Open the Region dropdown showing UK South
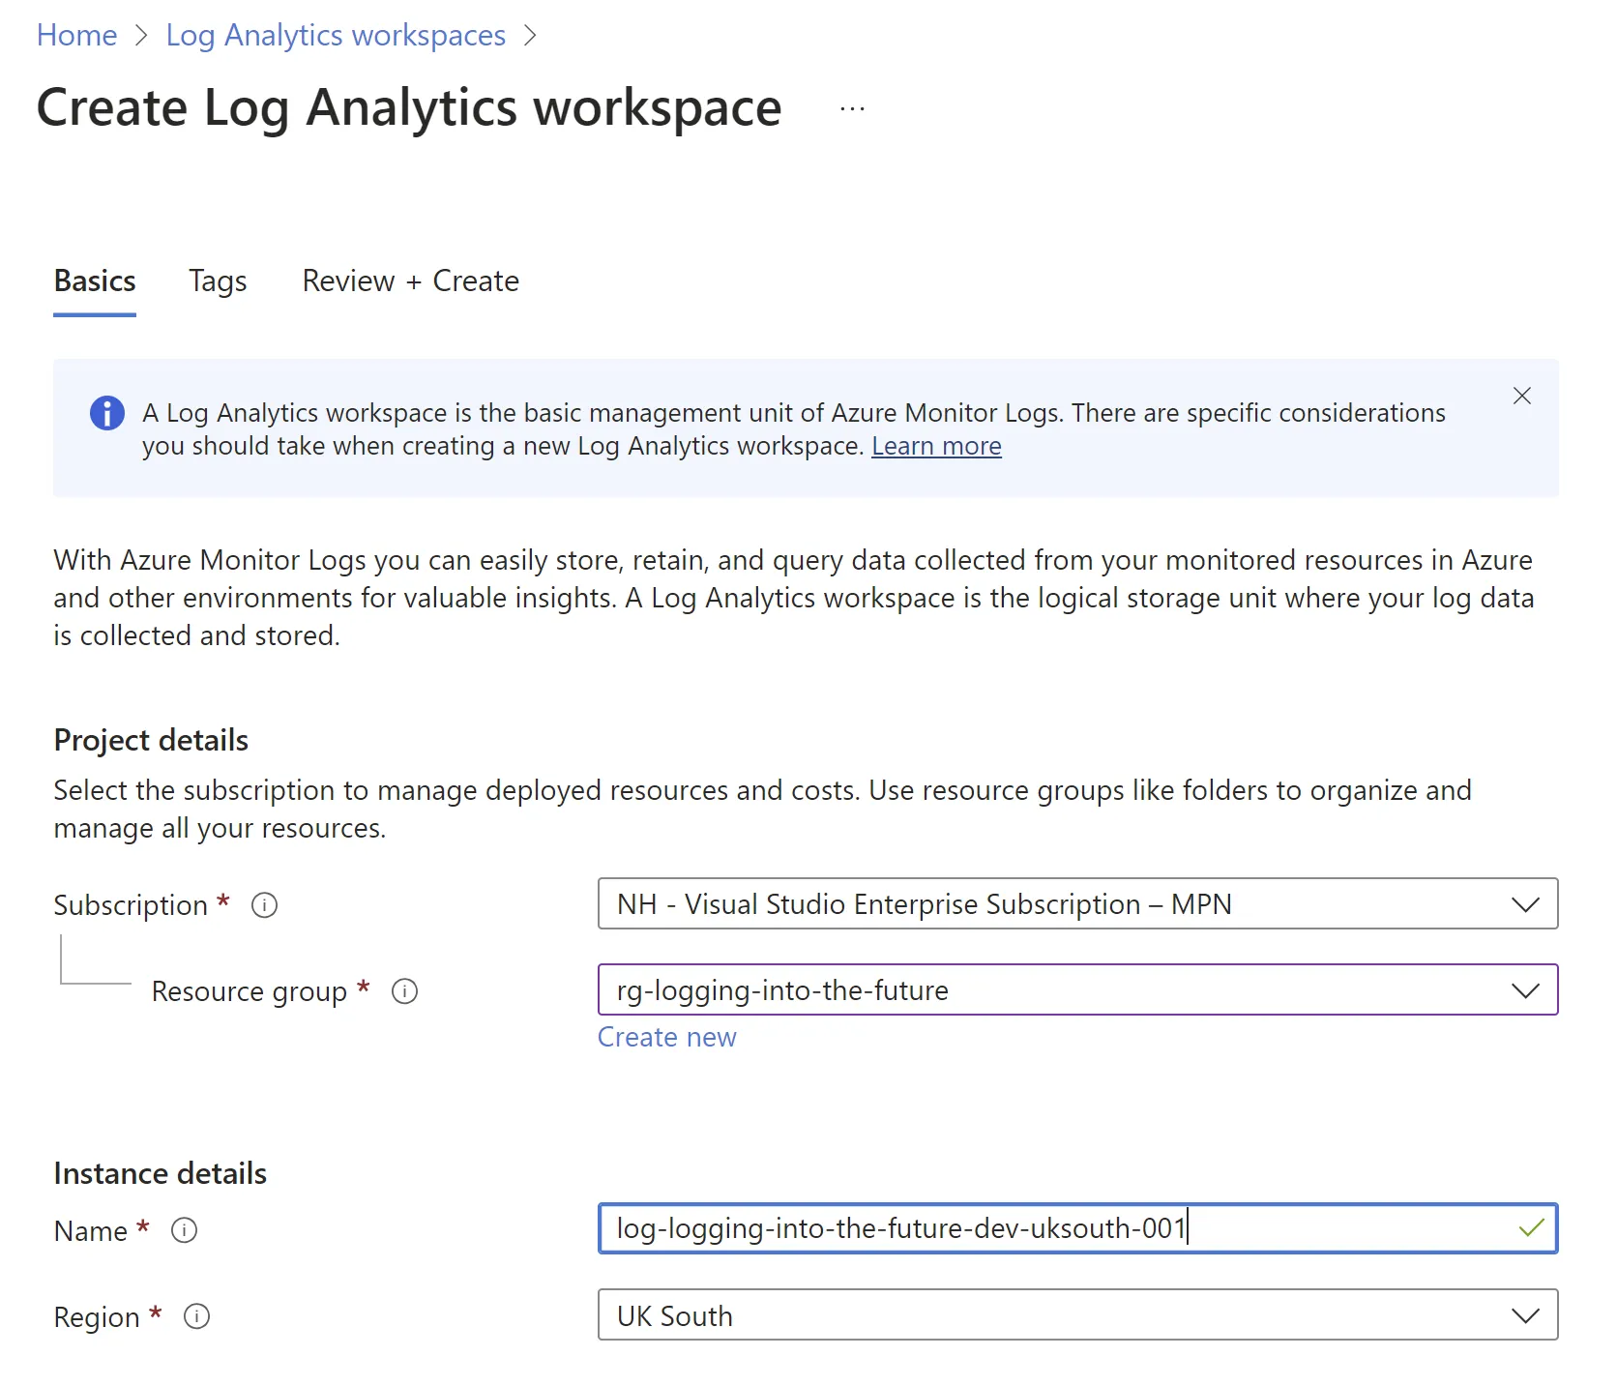 click(1077, 1314)
